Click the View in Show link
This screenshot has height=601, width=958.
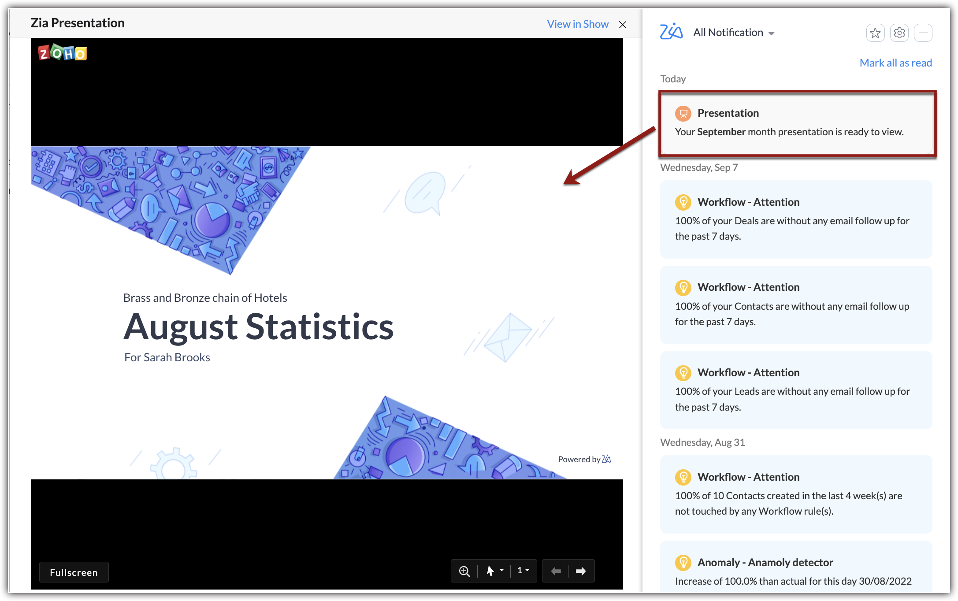point(577,24)
